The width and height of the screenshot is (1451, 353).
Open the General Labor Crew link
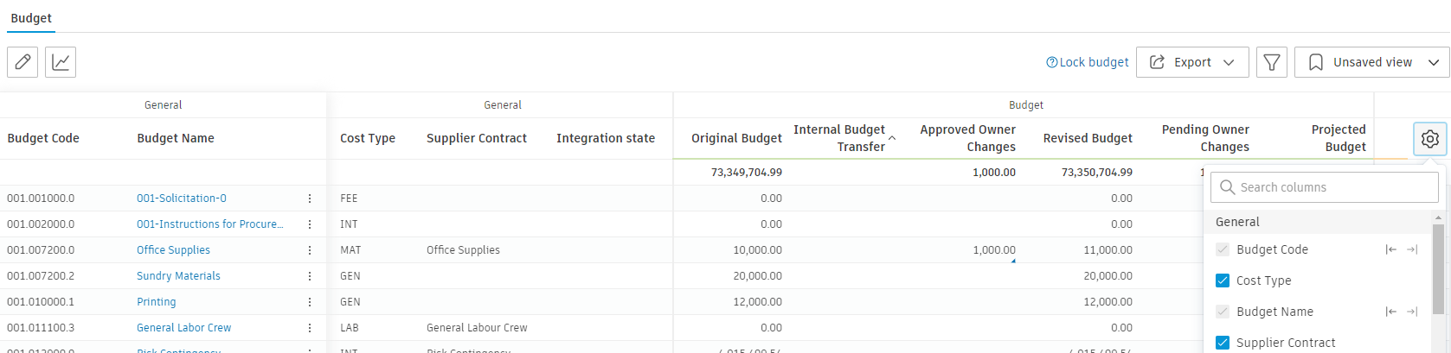pos(184,328)
